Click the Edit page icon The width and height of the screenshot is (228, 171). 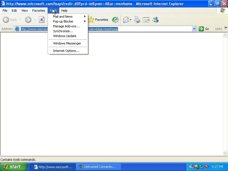click(x=146, y=20)
